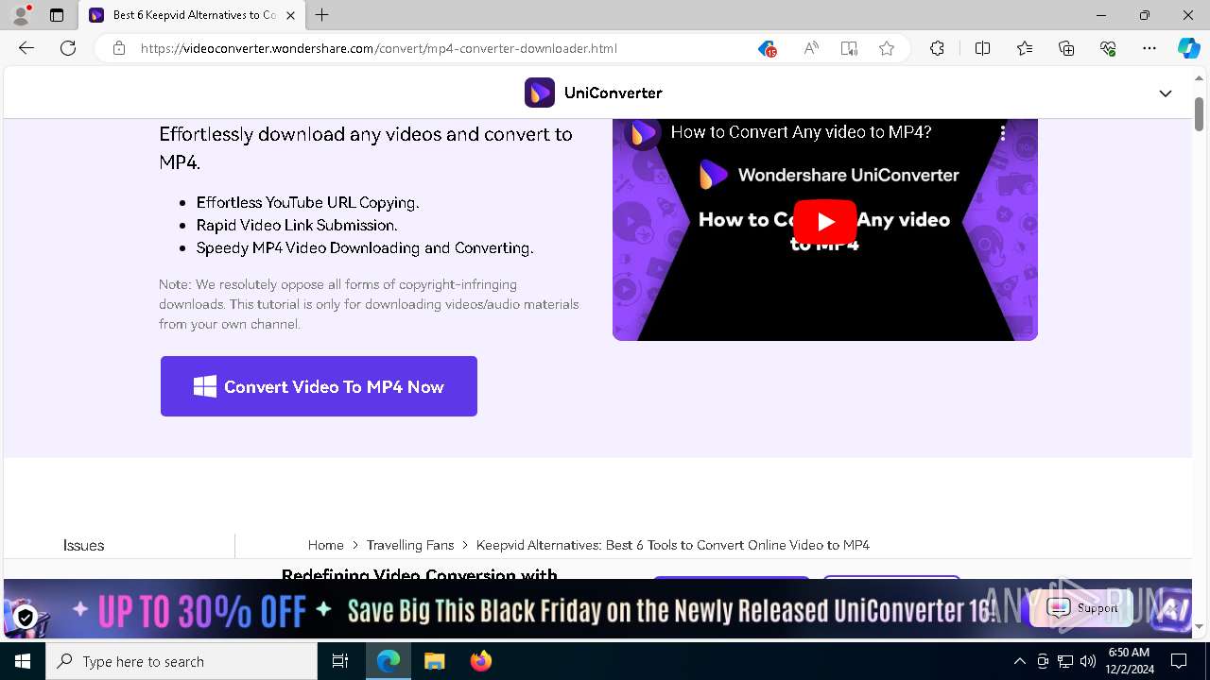Toggle Split screen icon
This screenshot has width=1210, height=680.
coord(982,48)
